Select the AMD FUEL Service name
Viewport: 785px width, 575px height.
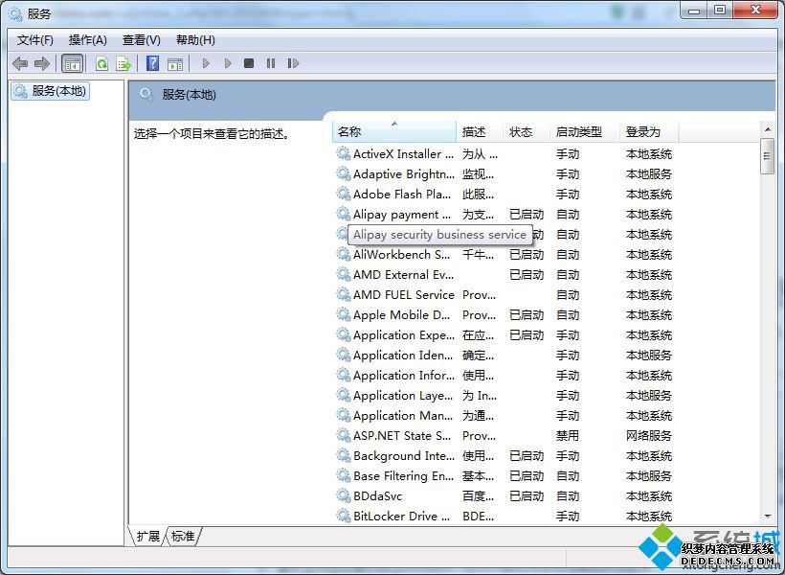404,295
